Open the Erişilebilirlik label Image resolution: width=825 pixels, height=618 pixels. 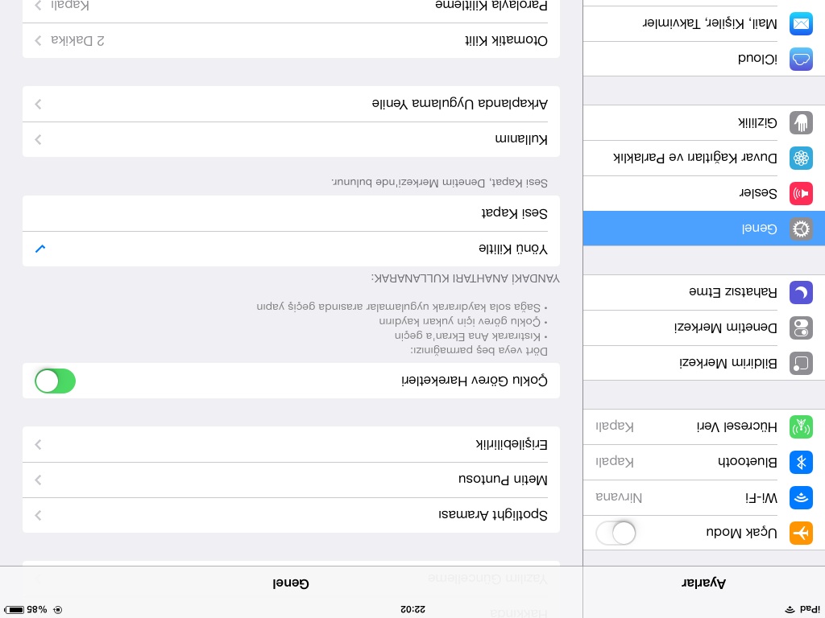(512, 444)
